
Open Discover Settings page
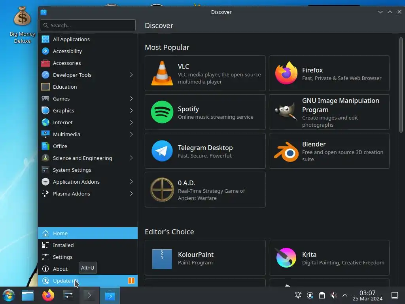[x=88, y=257]
